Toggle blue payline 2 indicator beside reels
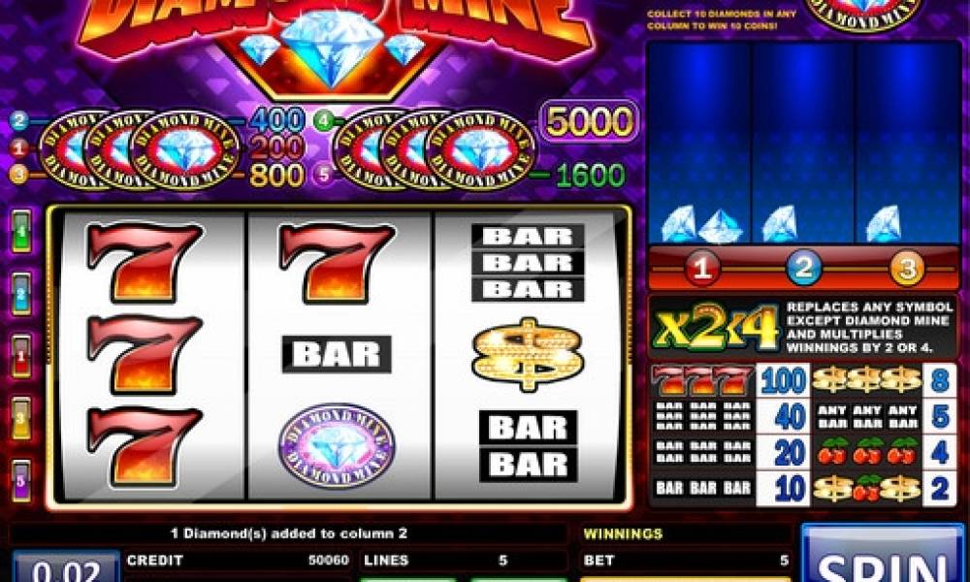This screenshot has width=970, height=582. 21,293
